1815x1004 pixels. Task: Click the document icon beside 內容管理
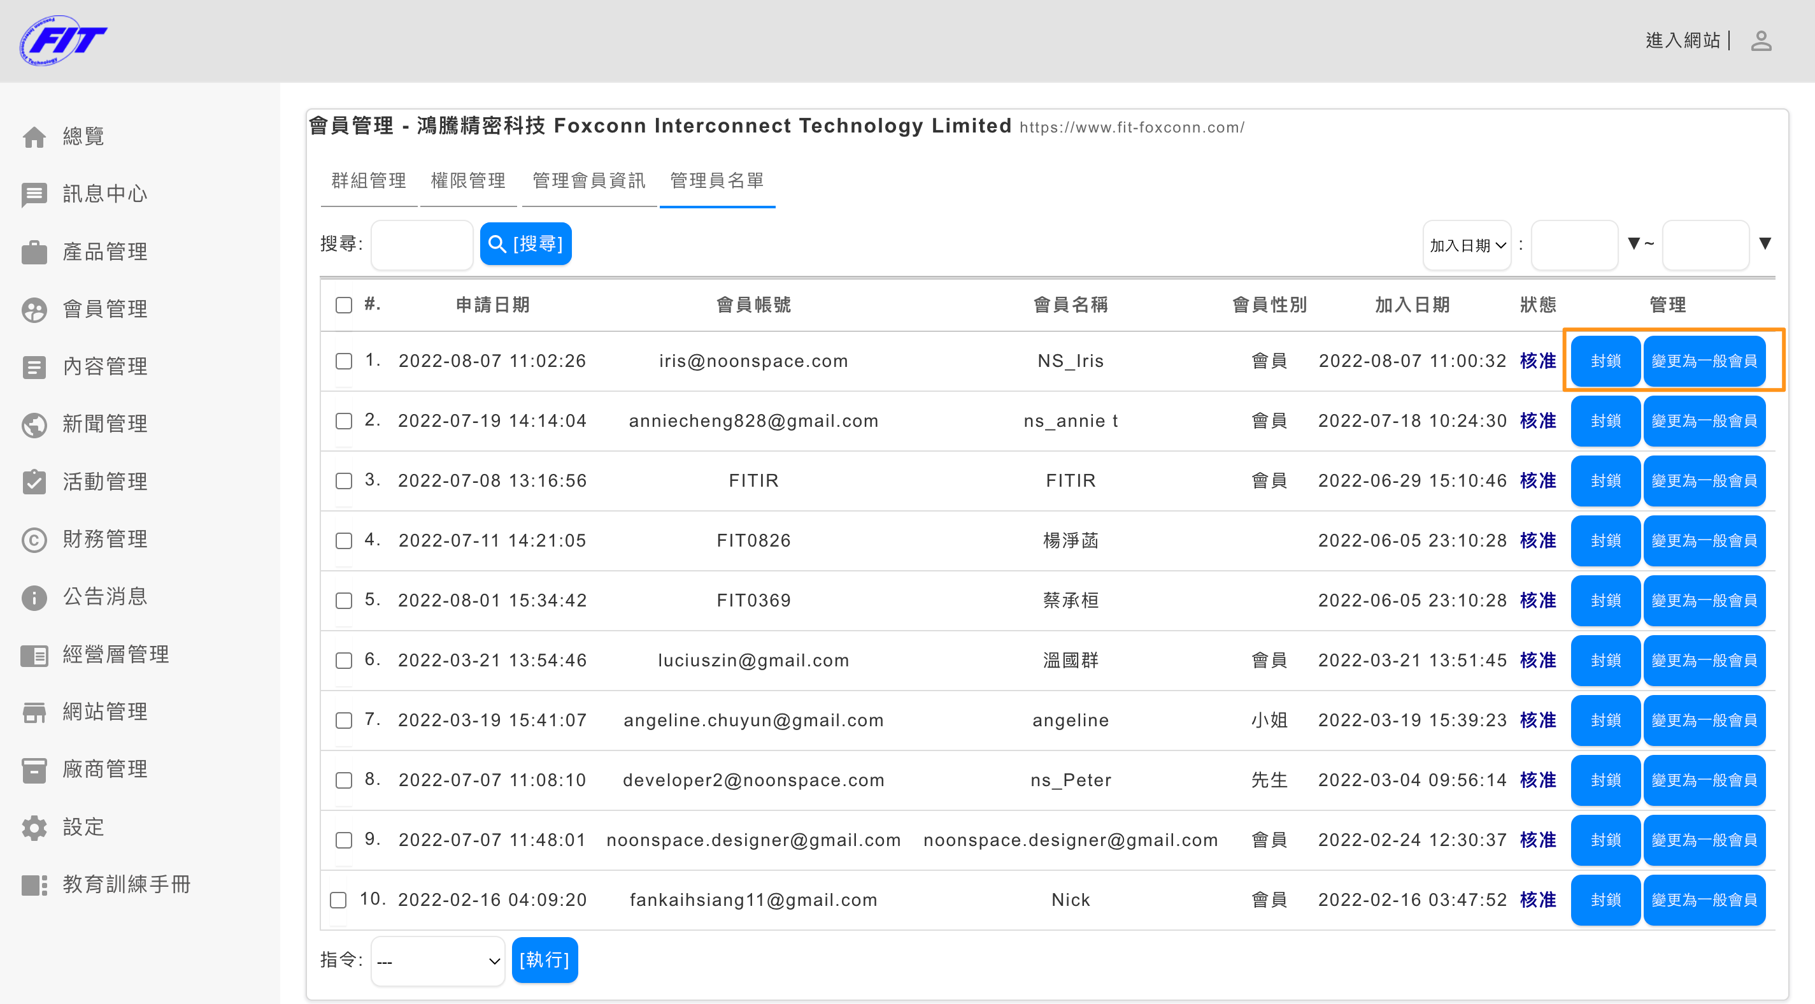coord(34,367)
